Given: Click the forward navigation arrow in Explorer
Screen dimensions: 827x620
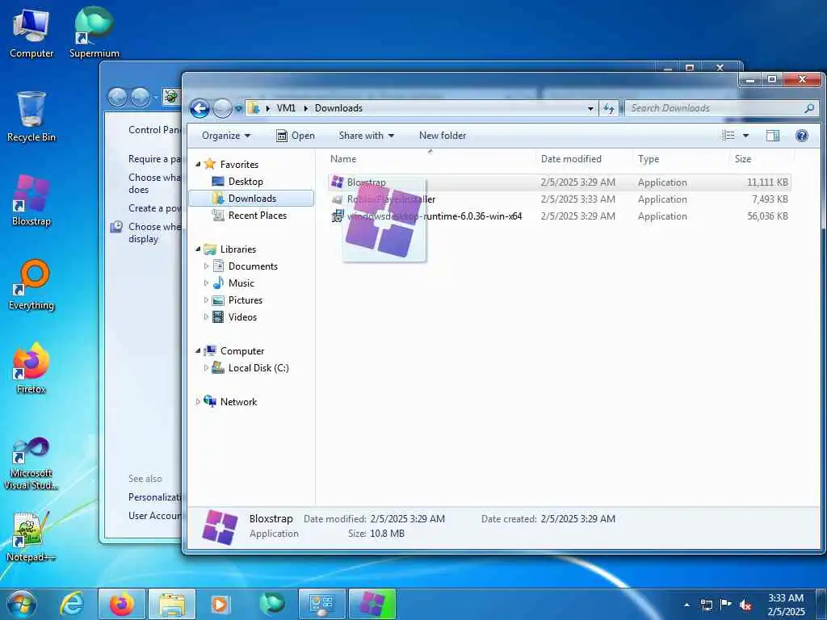Looking at the screenshot, I should (x=222, y=109).
